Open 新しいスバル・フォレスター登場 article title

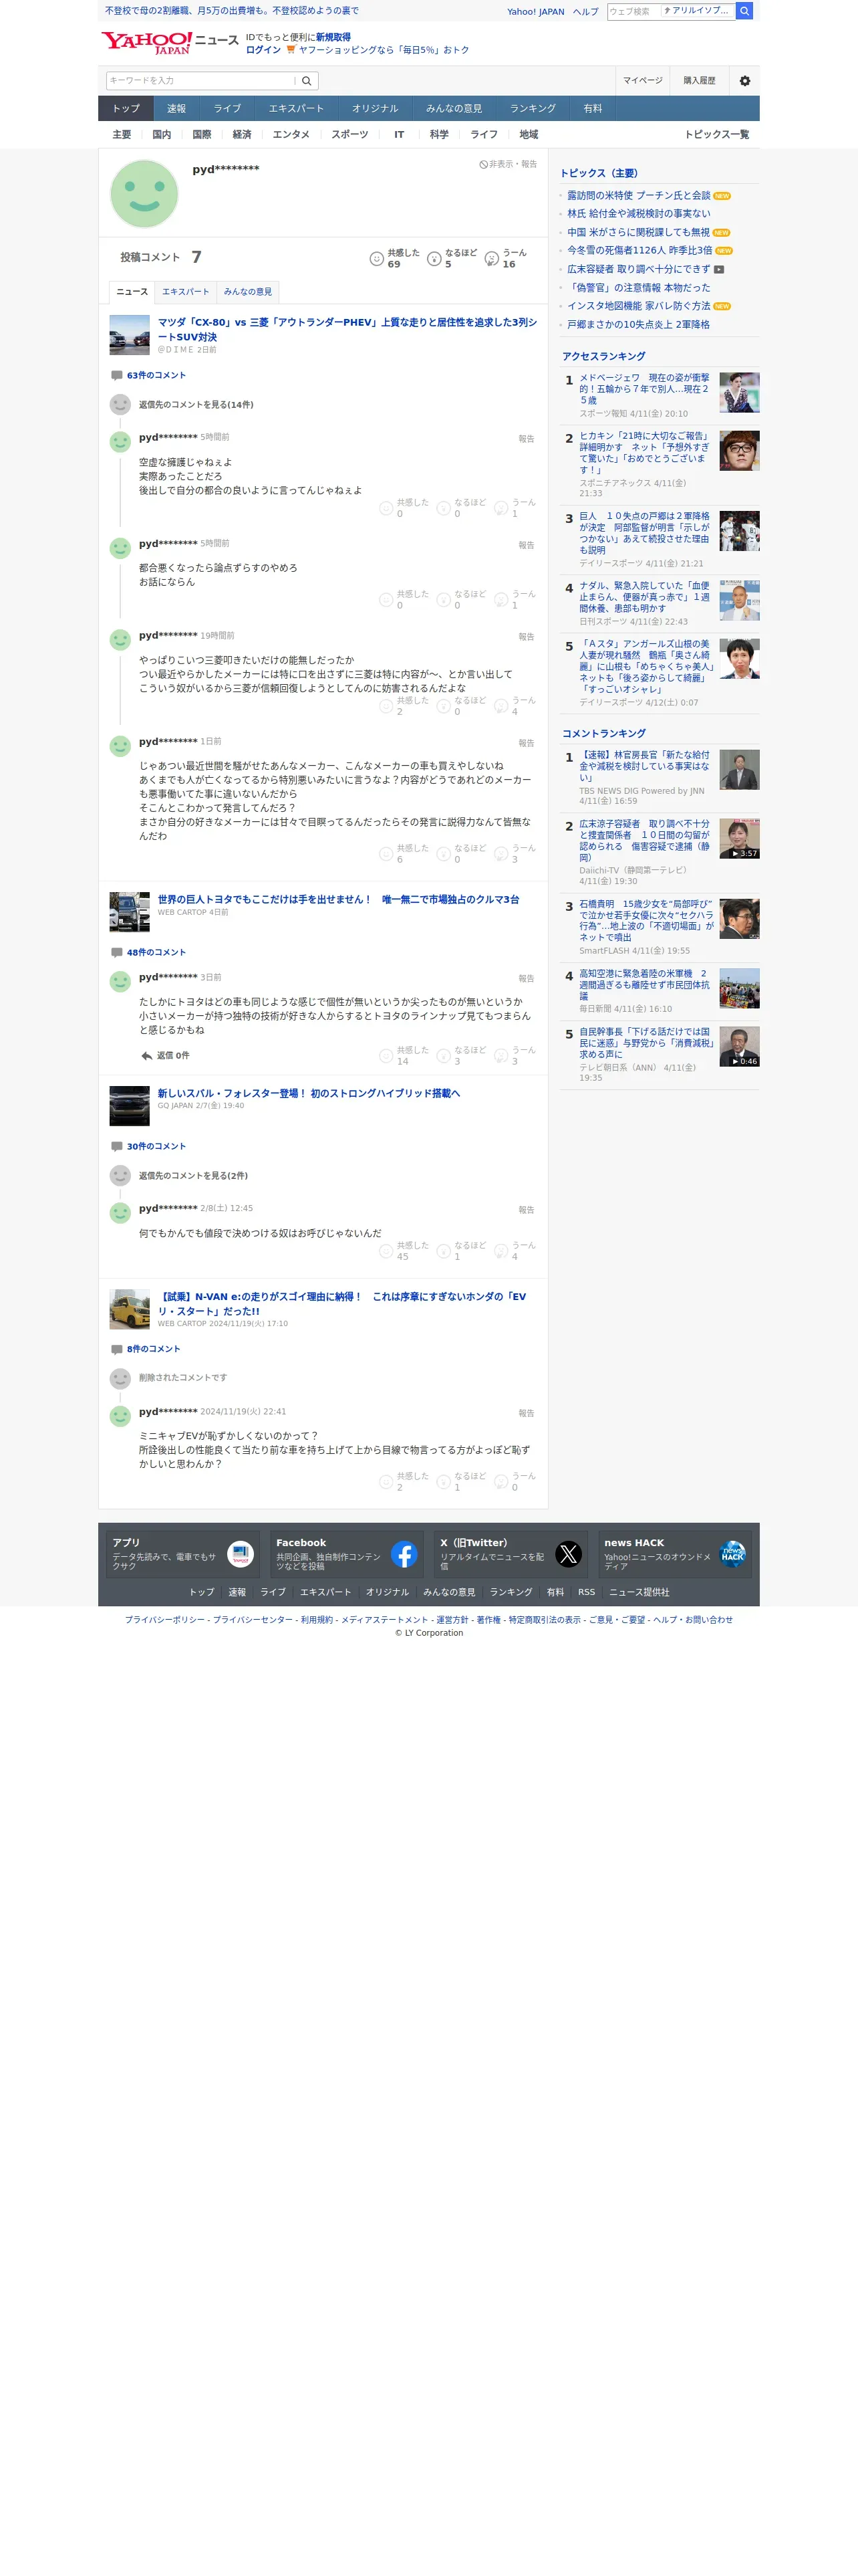tap(309, 1094)
